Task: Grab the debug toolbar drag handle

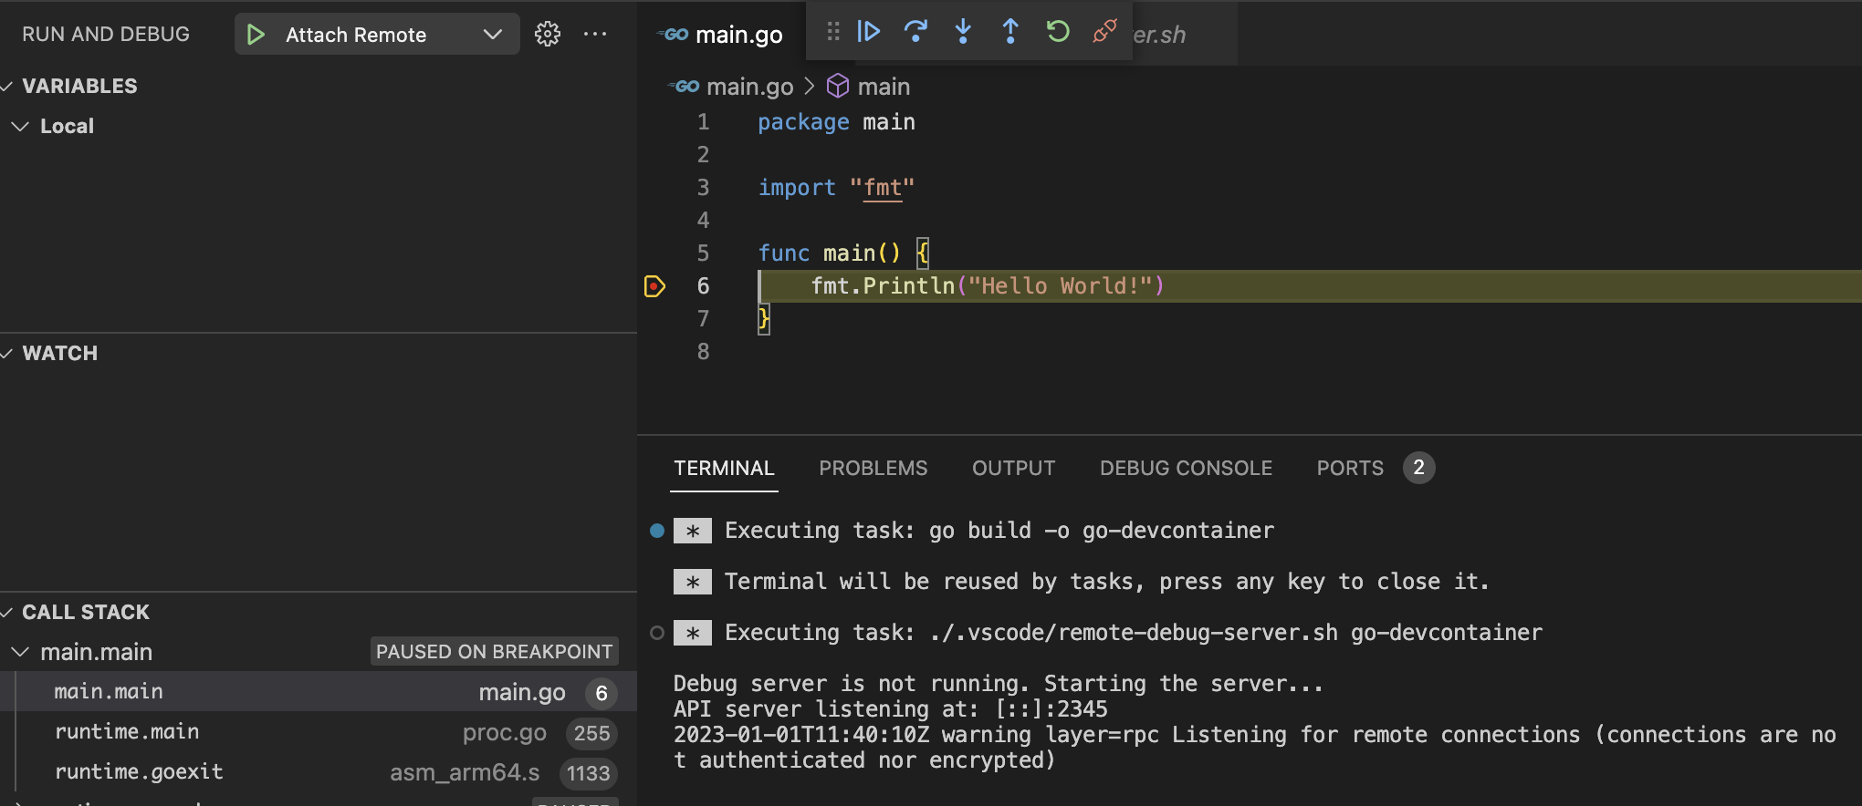Action: (x=832, y=32)
